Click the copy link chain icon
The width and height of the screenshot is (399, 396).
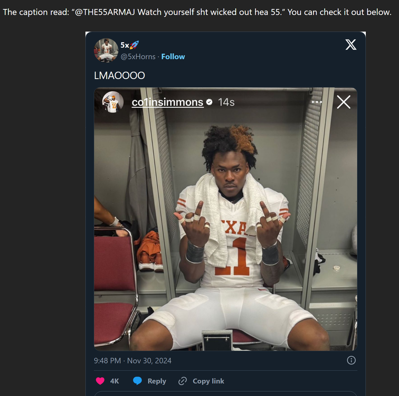183,381
